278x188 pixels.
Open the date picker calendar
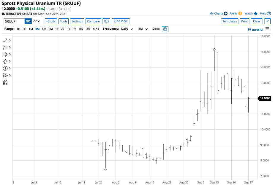[x=165, y=29]
